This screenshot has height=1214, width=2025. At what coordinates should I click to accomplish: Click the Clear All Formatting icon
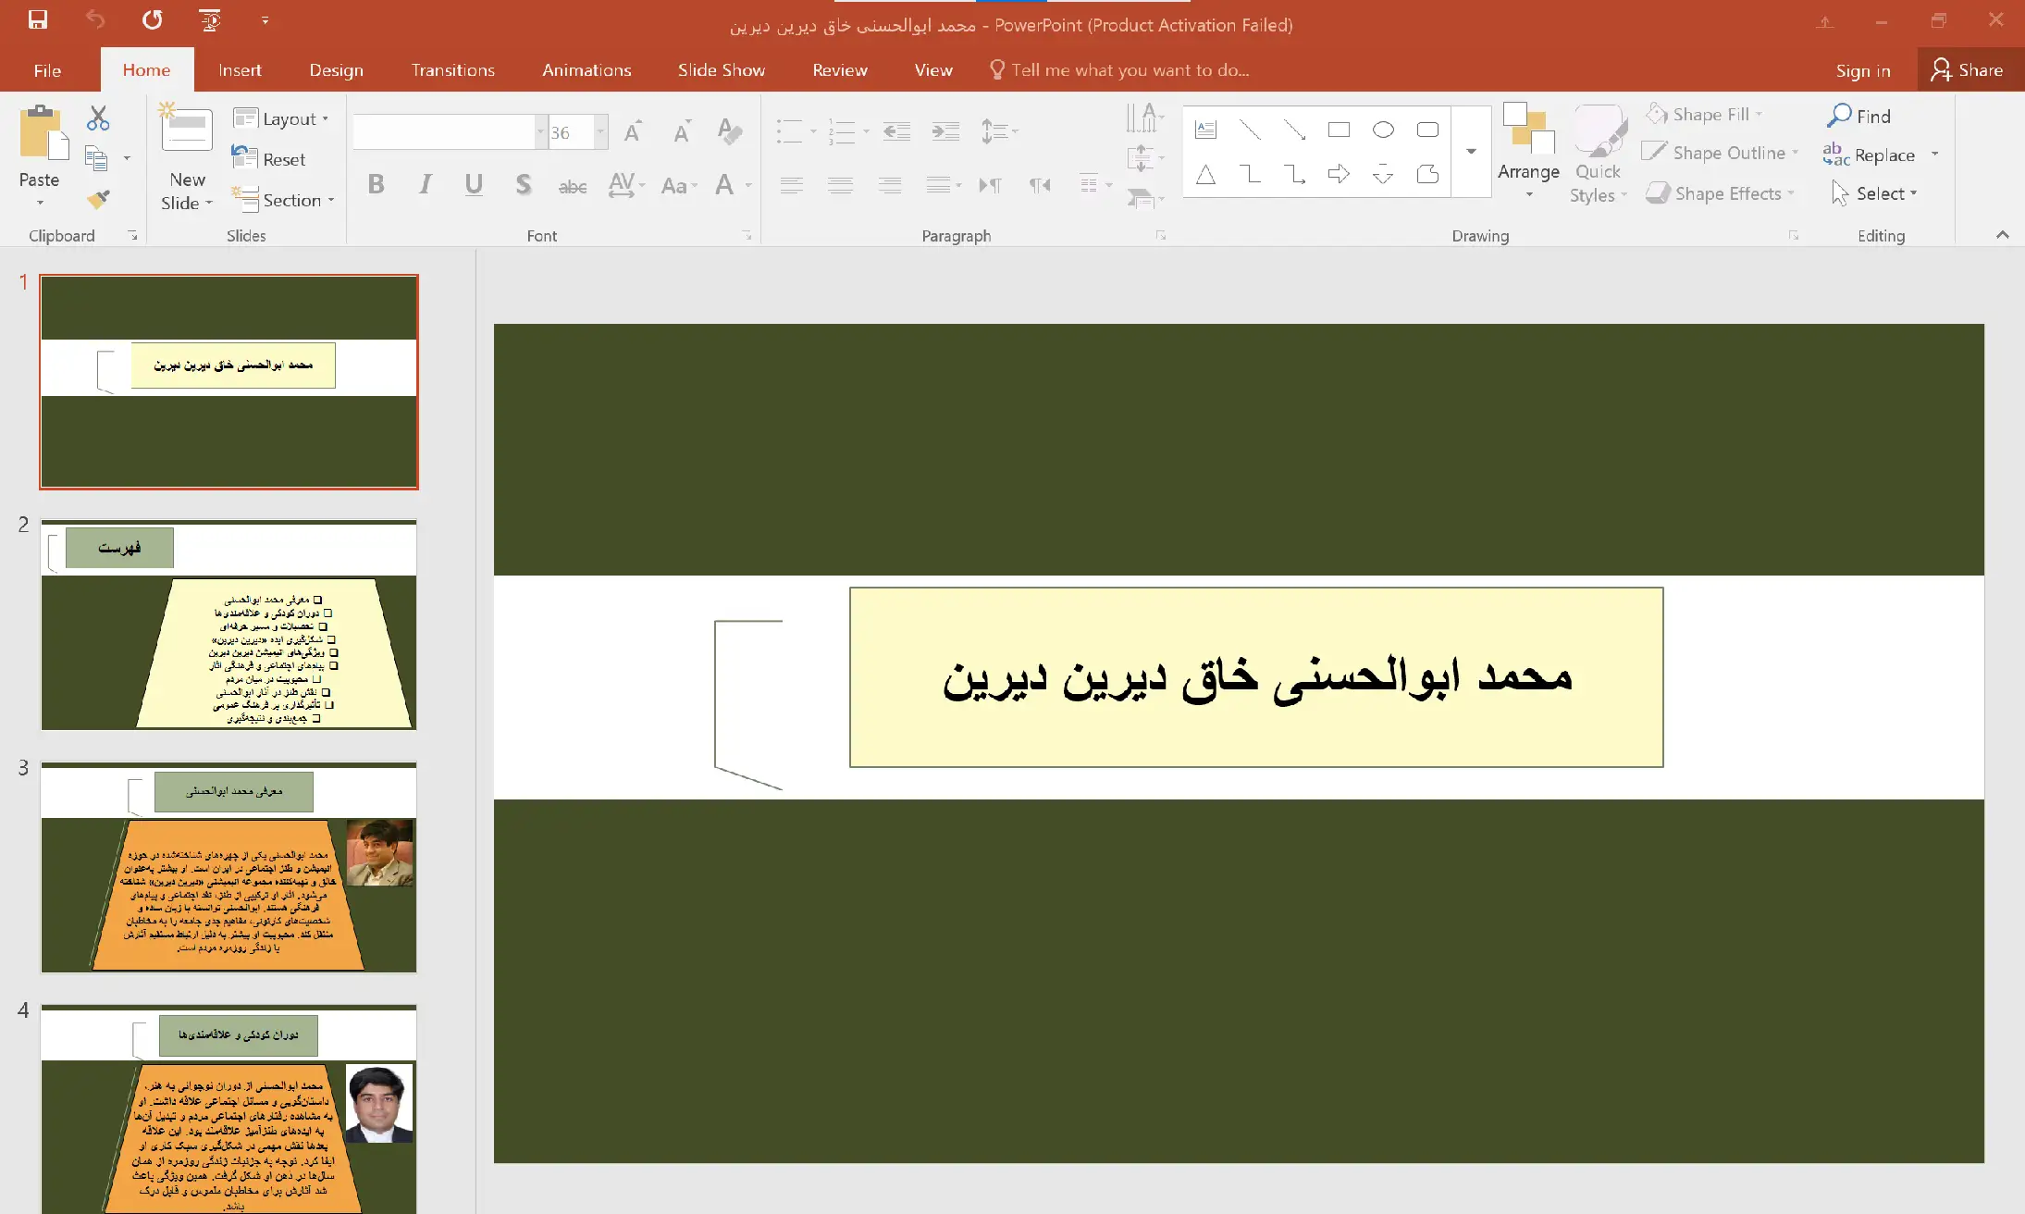(x=729, y=131)
